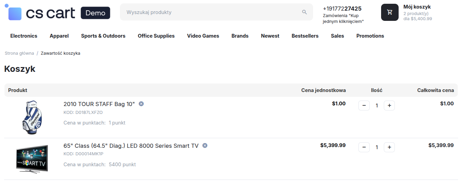The image size is (467, 183).
Task: Select Bestsellers in the navigation
Action: [x=305, y=36]
